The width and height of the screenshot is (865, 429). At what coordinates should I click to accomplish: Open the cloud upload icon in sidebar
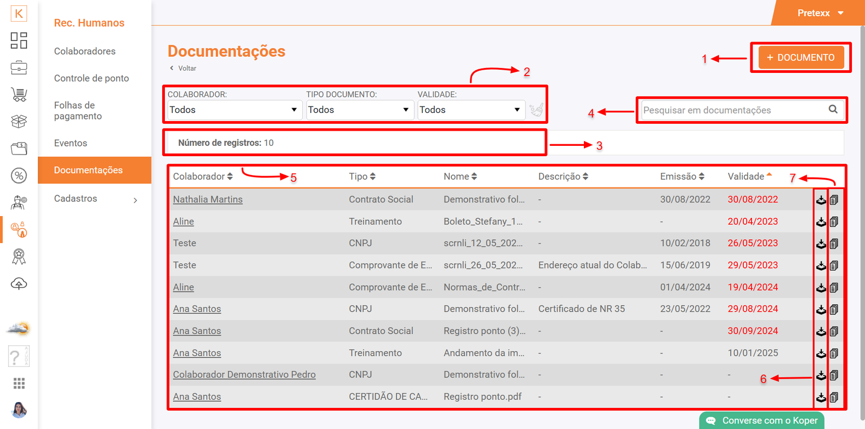pos(19,284)
